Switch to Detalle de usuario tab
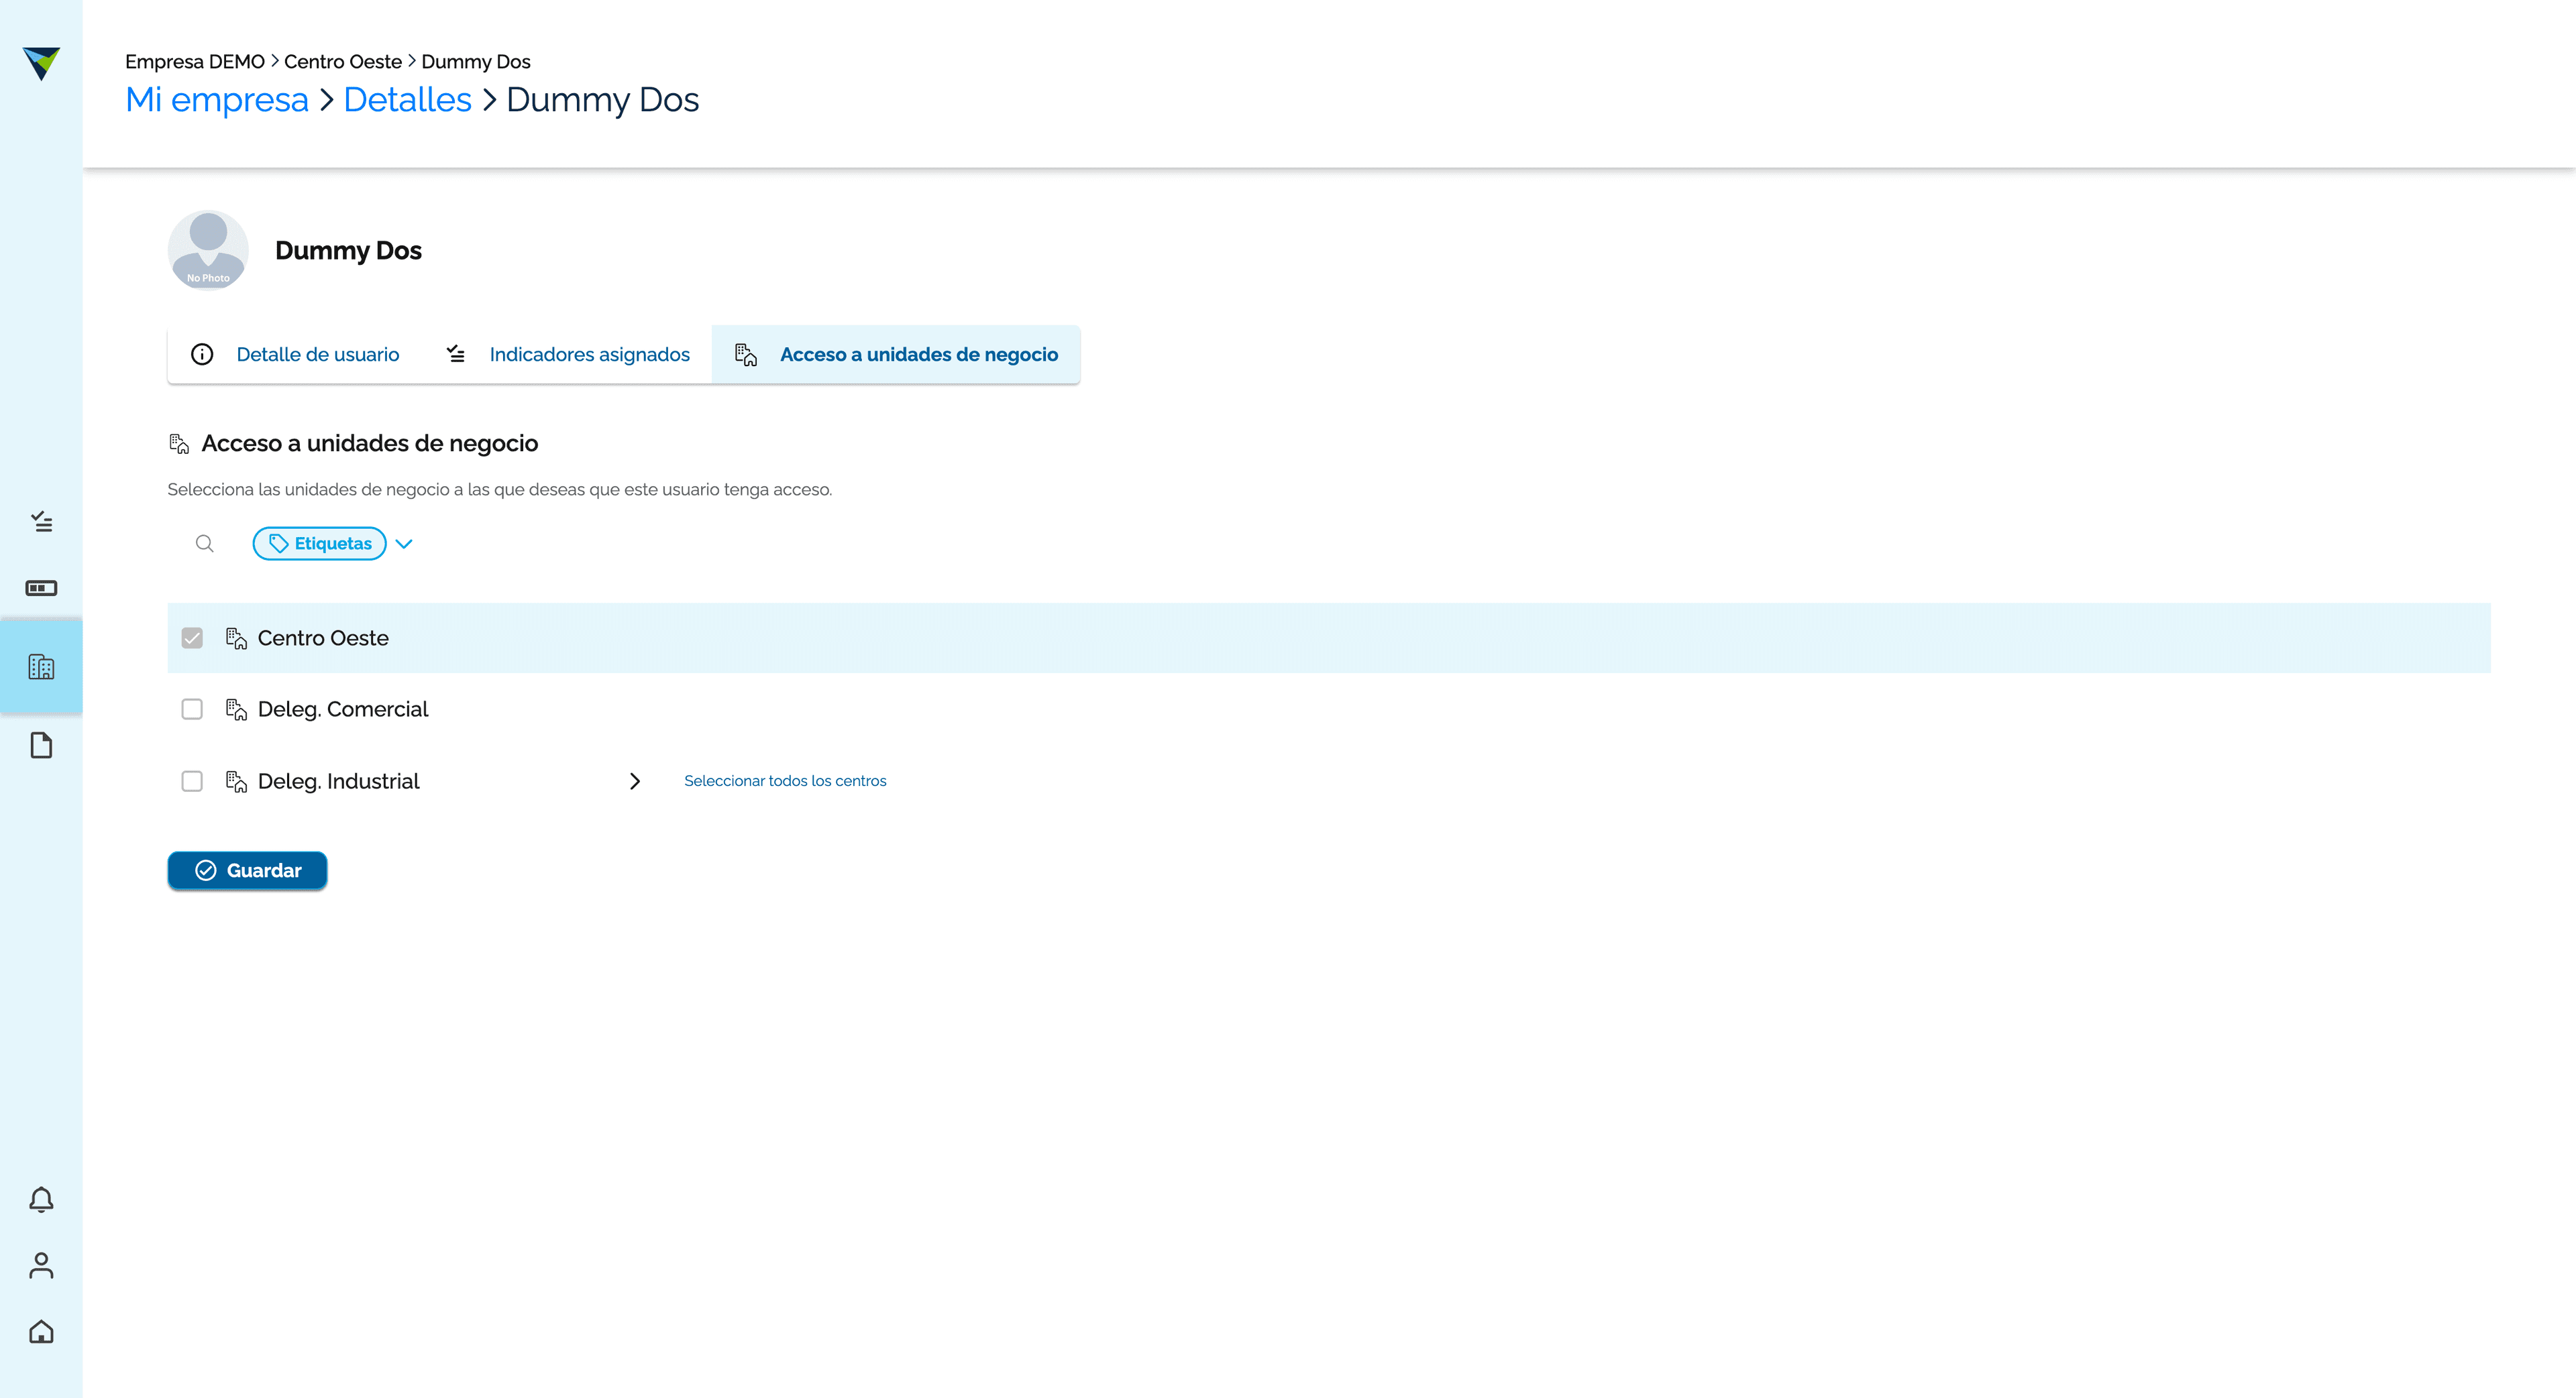This screenshot has width=2576, height=1398. [x=295, y=355]
